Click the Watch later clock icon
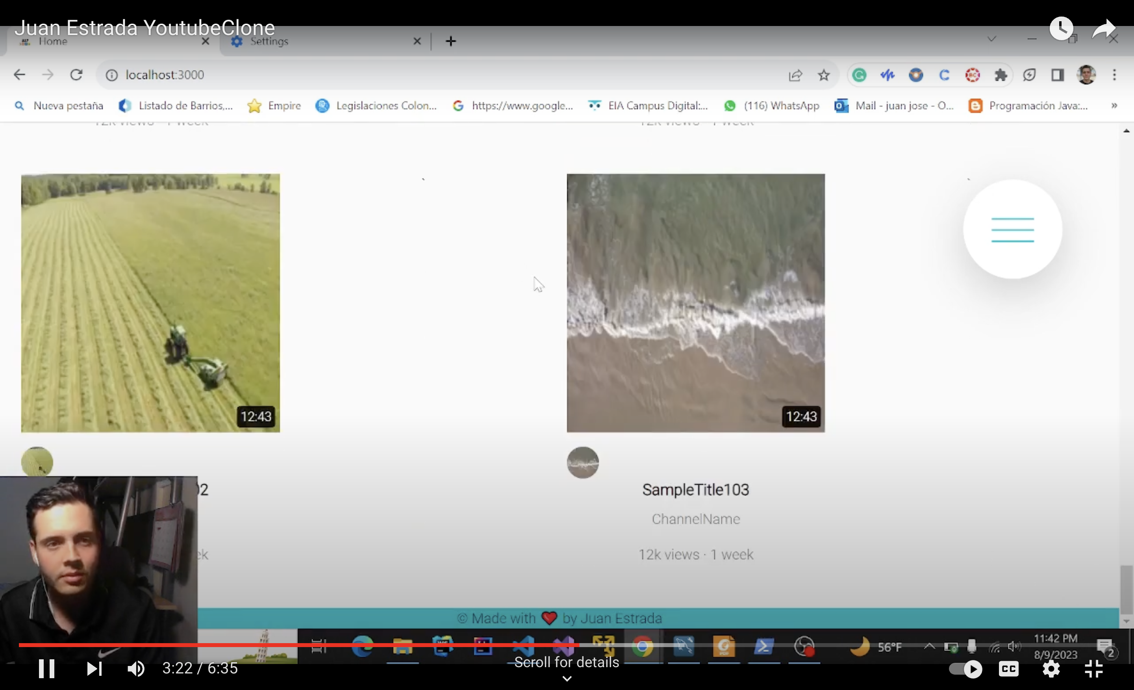The height and width of the screenshot is (690, 1134). click(x=1061, y=28)
